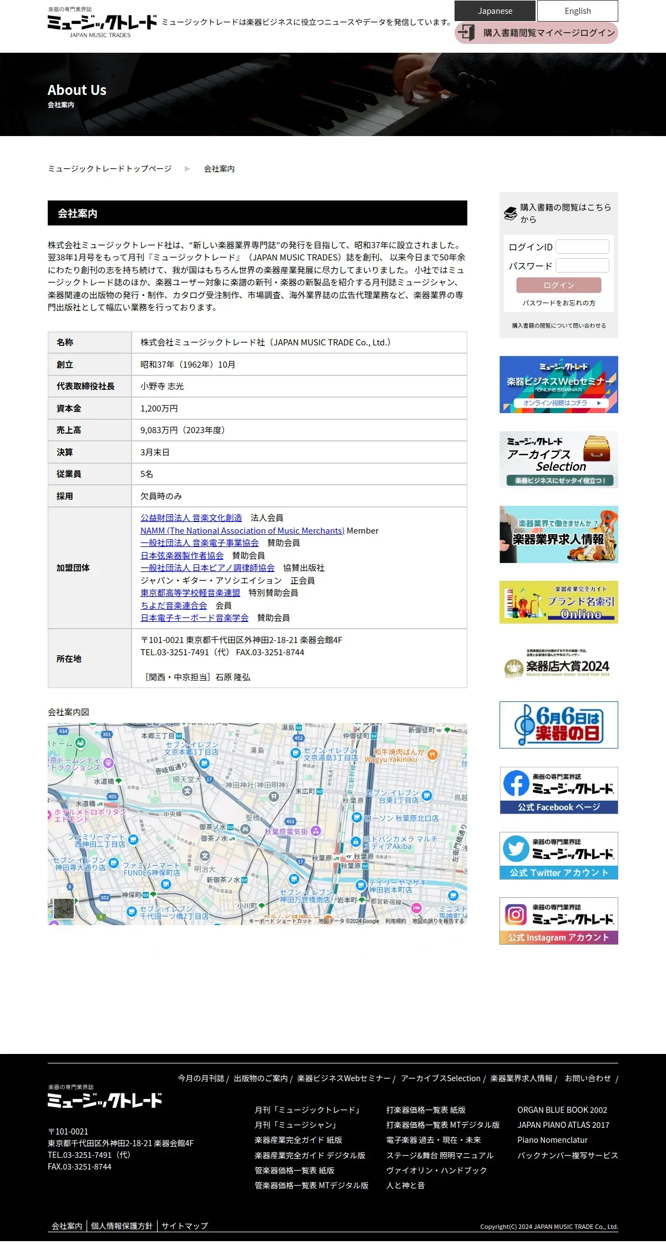Open bottom footer link 会社案内

(67, 1226)
